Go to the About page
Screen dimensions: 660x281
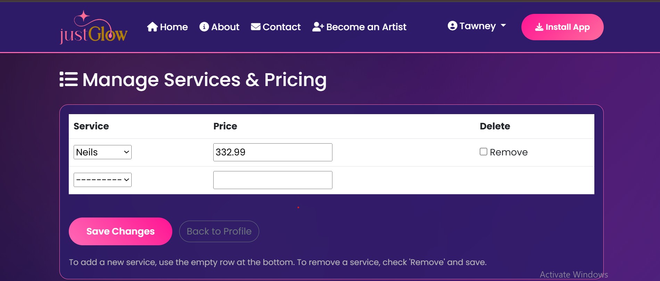(x=225, y=27)
